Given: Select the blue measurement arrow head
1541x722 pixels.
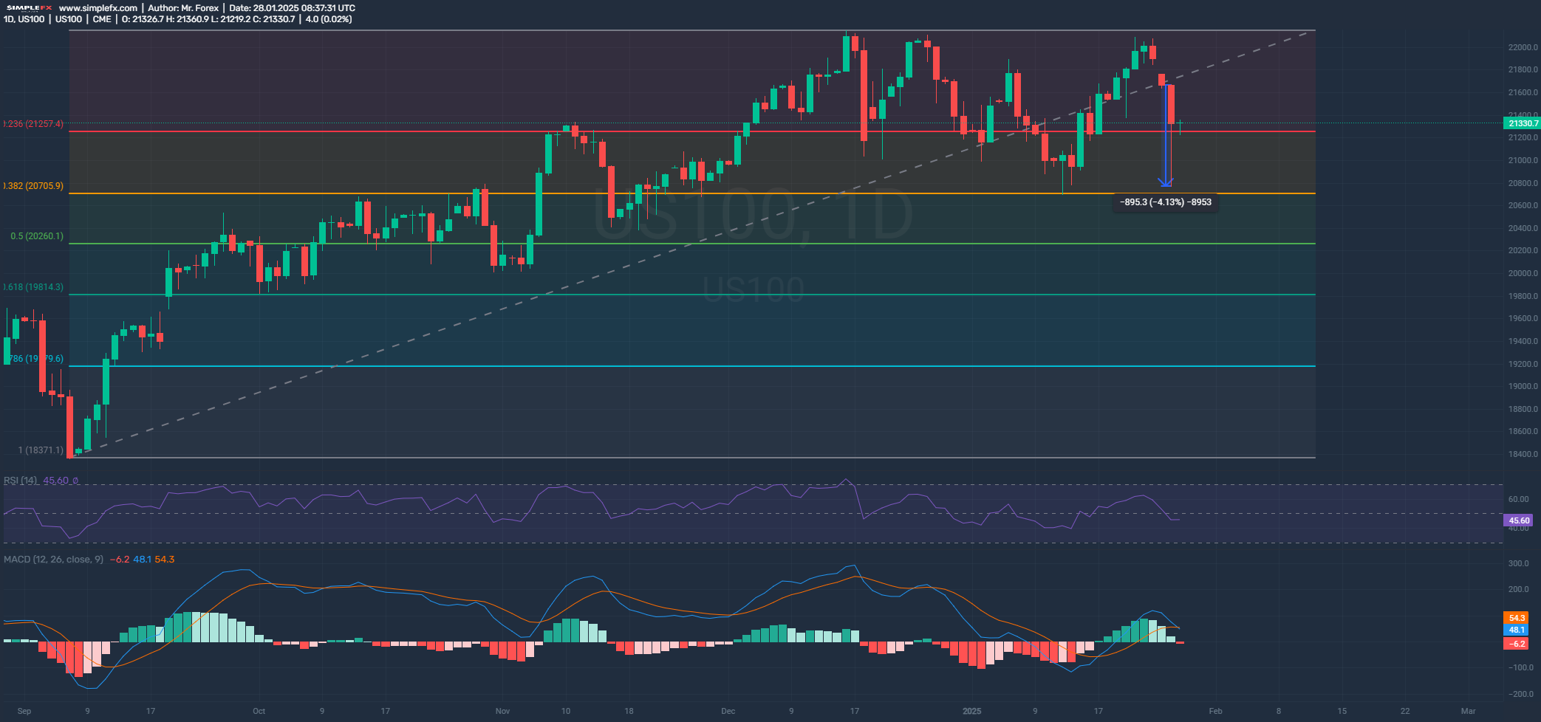Looking at the screenshot, I should [x=1165, y=182].
